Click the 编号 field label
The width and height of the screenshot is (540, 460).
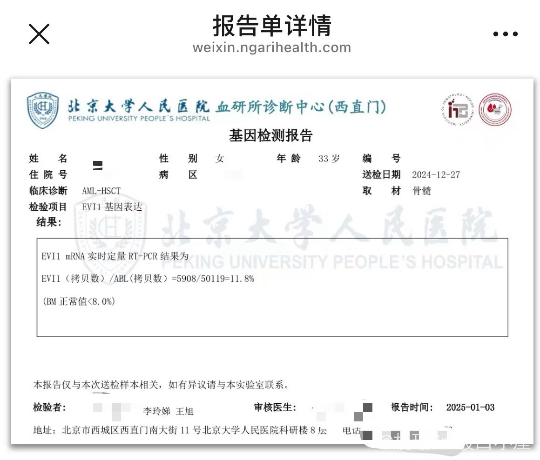(381, 158)
